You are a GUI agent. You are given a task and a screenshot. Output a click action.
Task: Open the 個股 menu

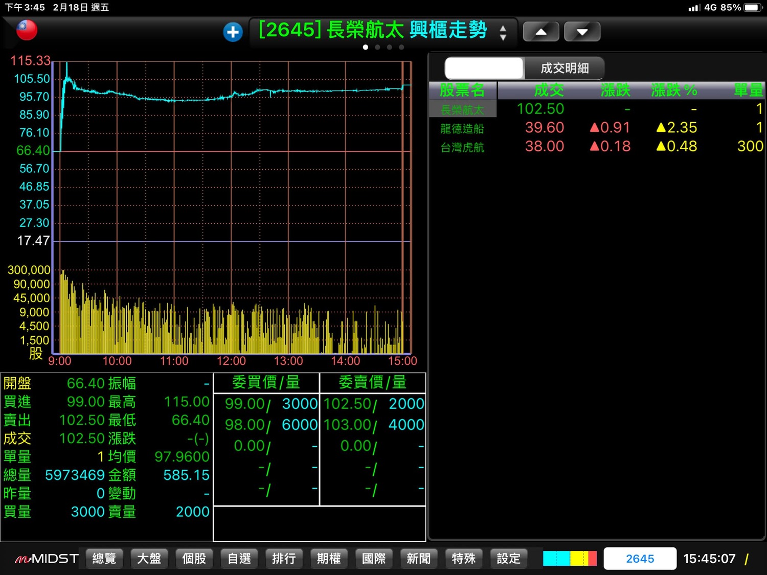tap(194, 559)
